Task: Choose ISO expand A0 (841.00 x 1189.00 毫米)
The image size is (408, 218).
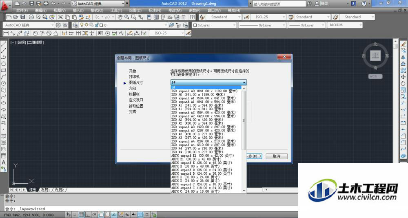Action: [206, 91]
